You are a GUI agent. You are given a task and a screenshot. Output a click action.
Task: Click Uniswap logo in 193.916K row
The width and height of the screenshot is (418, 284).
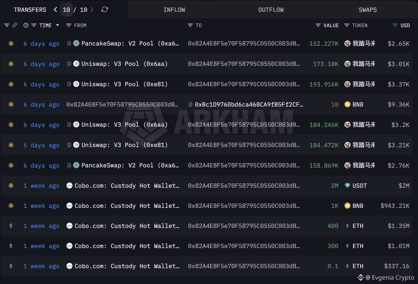[x=76, y=84]
